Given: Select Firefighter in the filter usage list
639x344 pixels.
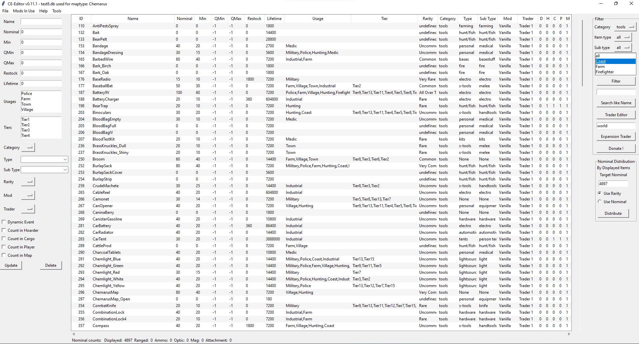Looking at the screenshot, I should coord(616,72).
